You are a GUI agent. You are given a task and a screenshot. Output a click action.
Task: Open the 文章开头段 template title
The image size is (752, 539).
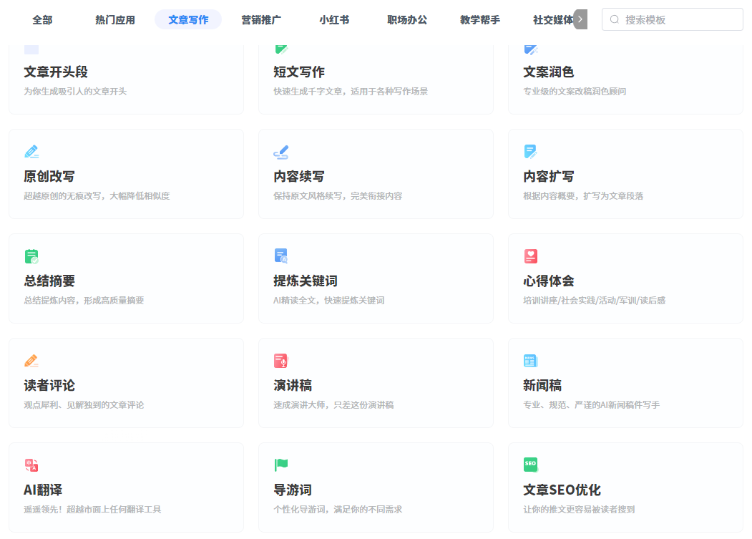[56, 72]
